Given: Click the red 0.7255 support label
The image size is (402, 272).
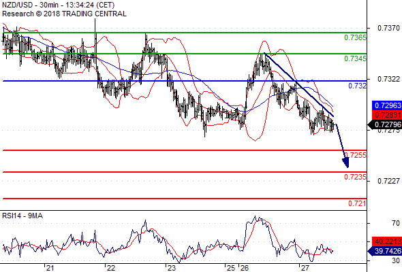Looking at the screenshot, I should (356, 155).
